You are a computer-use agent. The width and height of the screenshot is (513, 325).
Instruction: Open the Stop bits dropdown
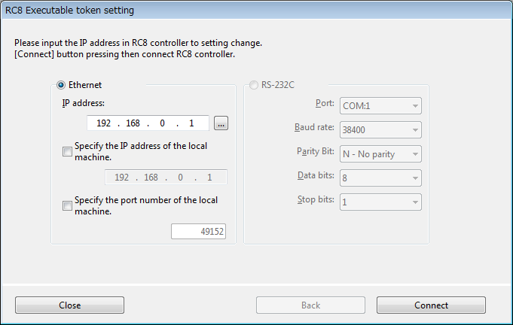pyautogui.click(x=380, y=202)
